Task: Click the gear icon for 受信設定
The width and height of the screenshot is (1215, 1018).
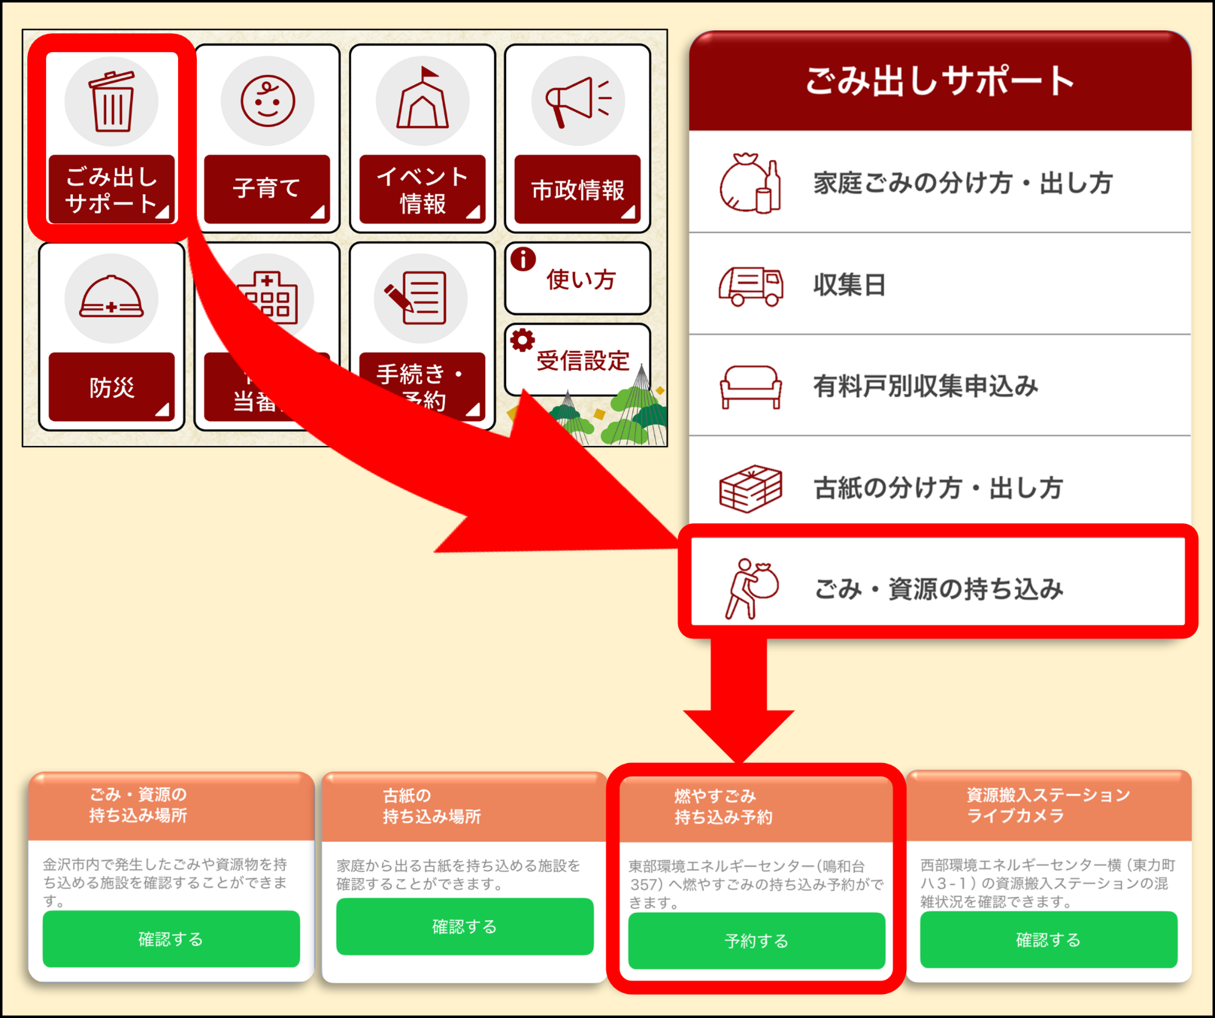Action: (x=522, y=341)
